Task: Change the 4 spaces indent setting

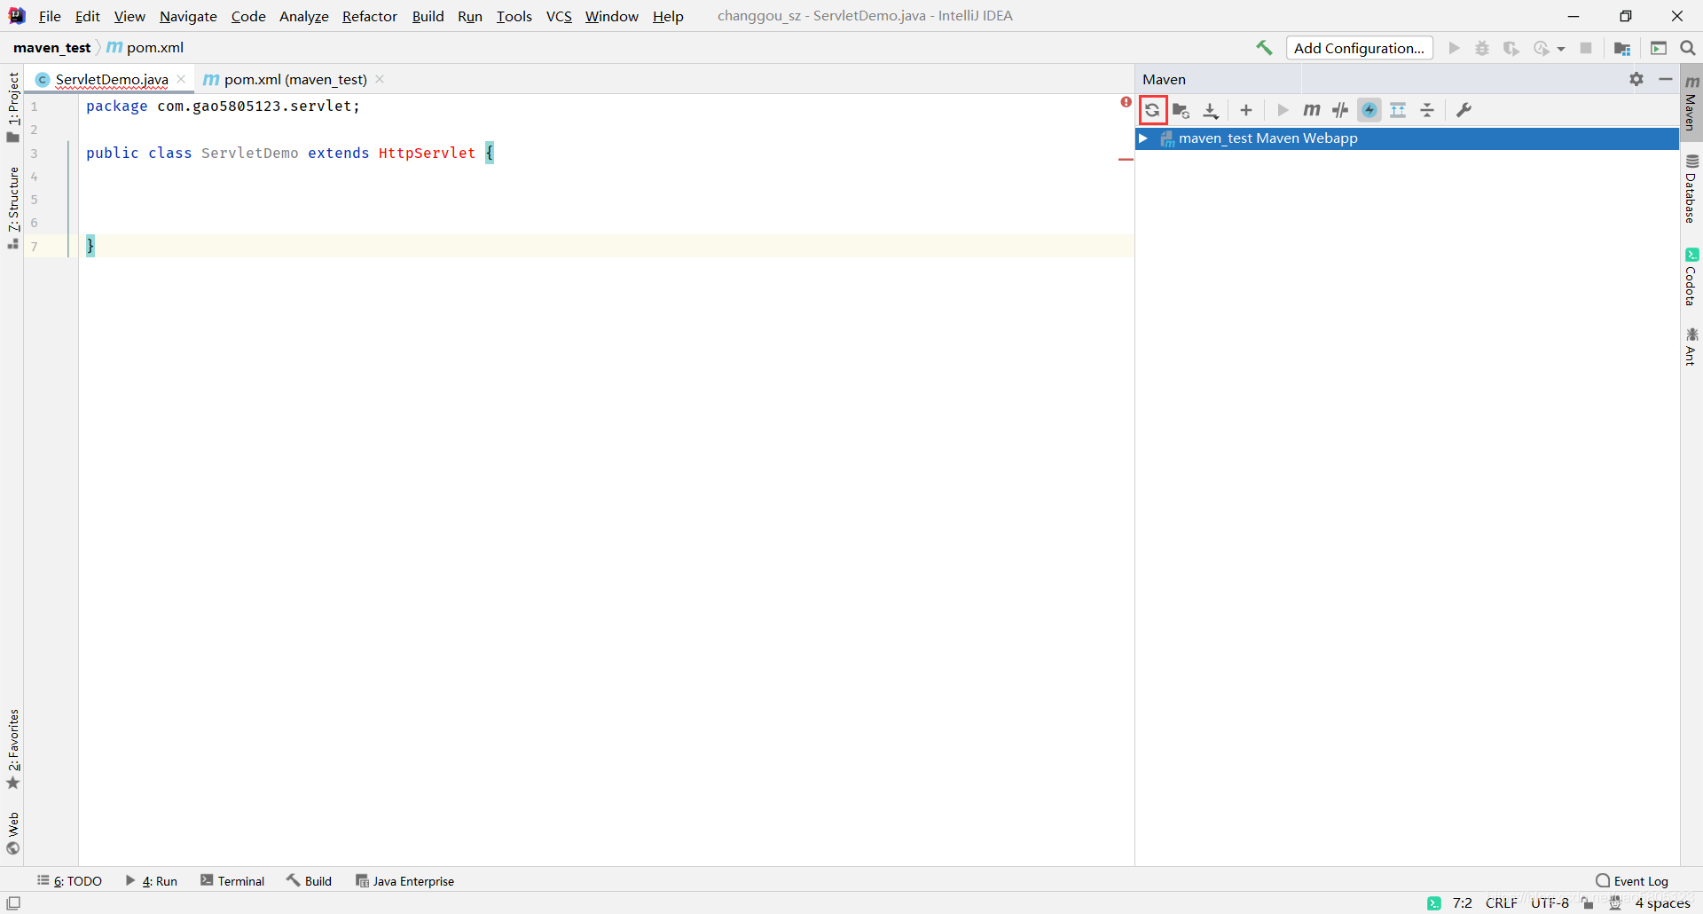Action: (1662, 903)
